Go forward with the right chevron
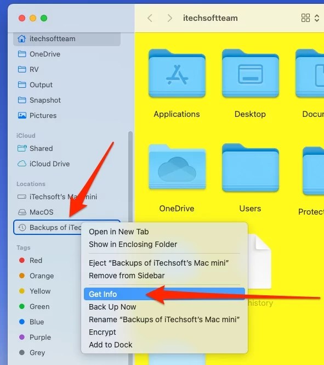Image resolution: width=324 pixels, height=365 pixels. coord(170,18)
